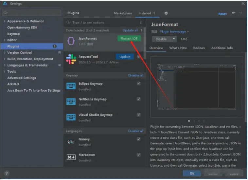Uncheck the Eclipse Keymap checkbox
This screenshot has height=180, width=248.
(x=138, y=83)
